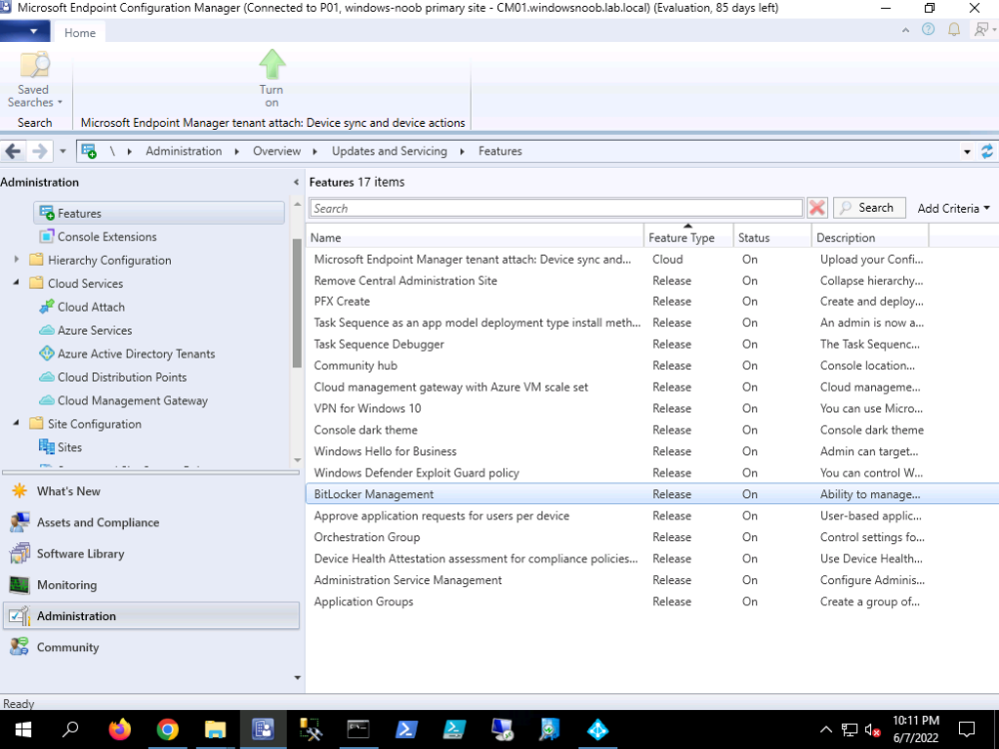Click the Updates and Servicing breadcrumb
Image resolution: width=999 pixels, height=749 pixels.
[390, 151]
